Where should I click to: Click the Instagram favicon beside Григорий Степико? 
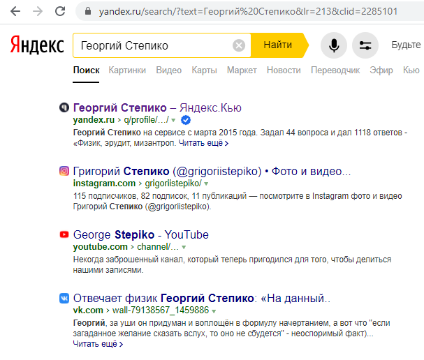[x=64, y=171]
